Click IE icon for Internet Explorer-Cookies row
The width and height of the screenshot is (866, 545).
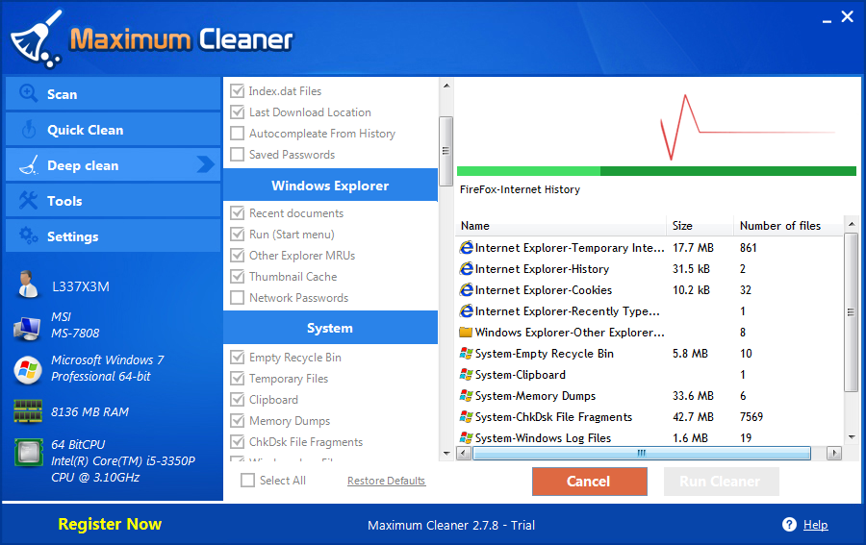tap(466, 289)
